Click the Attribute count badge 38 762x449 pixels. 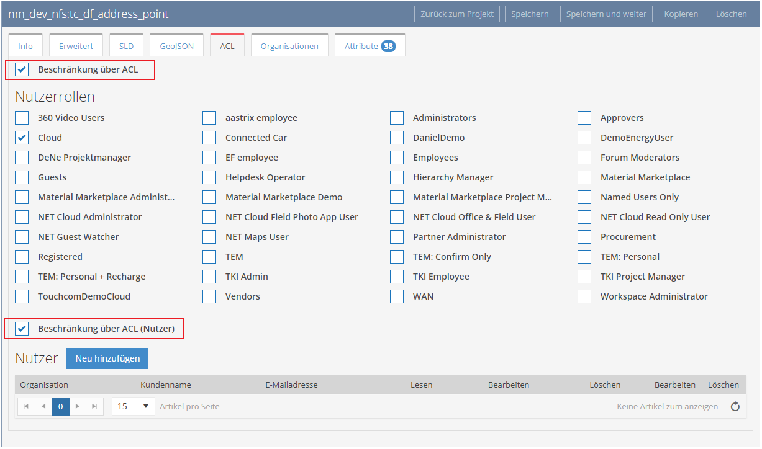click(388, 46)
